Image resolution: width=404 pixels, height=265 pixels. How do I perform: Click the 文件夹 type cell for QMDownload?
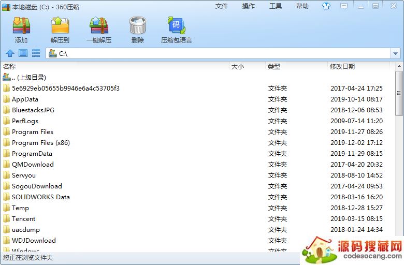(x=278, y=164)
